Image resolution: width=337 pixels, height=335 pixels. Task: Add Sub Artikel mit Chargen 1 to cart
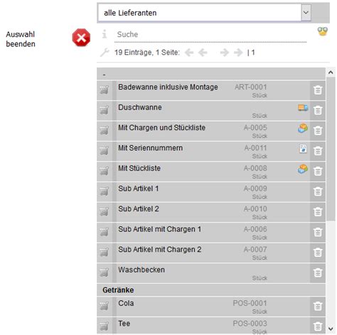pyautogui.click(x=104, y=232)
